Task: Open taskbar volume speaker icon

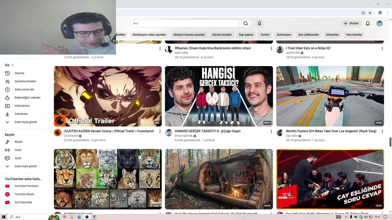Action: coord(366,217)
